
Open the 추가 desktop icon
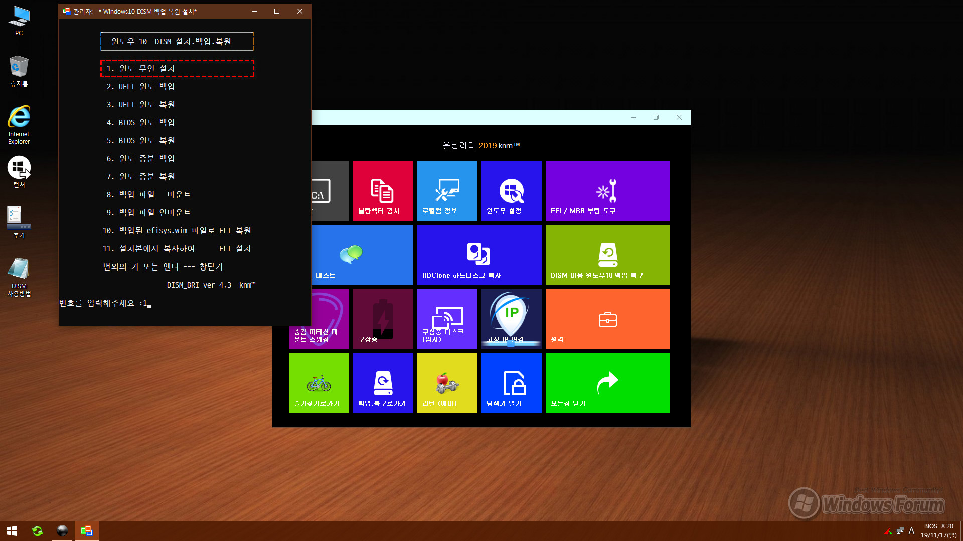[19, 222]
